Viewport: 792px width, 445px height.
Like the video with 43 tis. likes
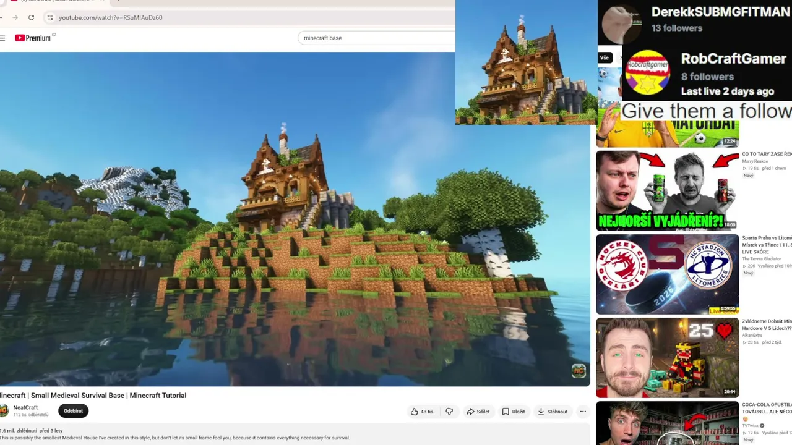coord(423,412)
